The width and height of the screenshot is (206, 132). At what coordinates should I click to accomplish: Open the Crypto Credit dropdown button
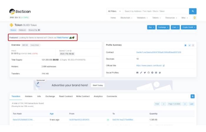[189, 27]
